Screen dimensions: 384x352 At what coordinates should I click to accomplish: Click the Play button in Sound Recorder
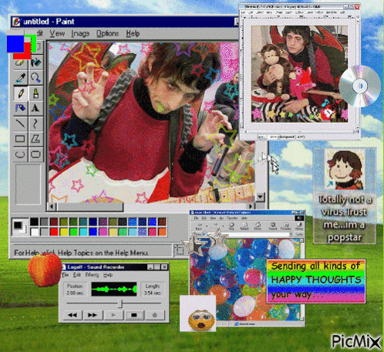pyautogui.click(x=113, y=315)
